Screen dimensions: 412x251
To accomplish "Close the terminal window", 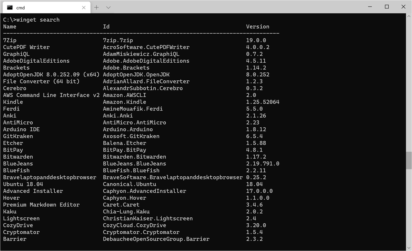I will [403, 7].
